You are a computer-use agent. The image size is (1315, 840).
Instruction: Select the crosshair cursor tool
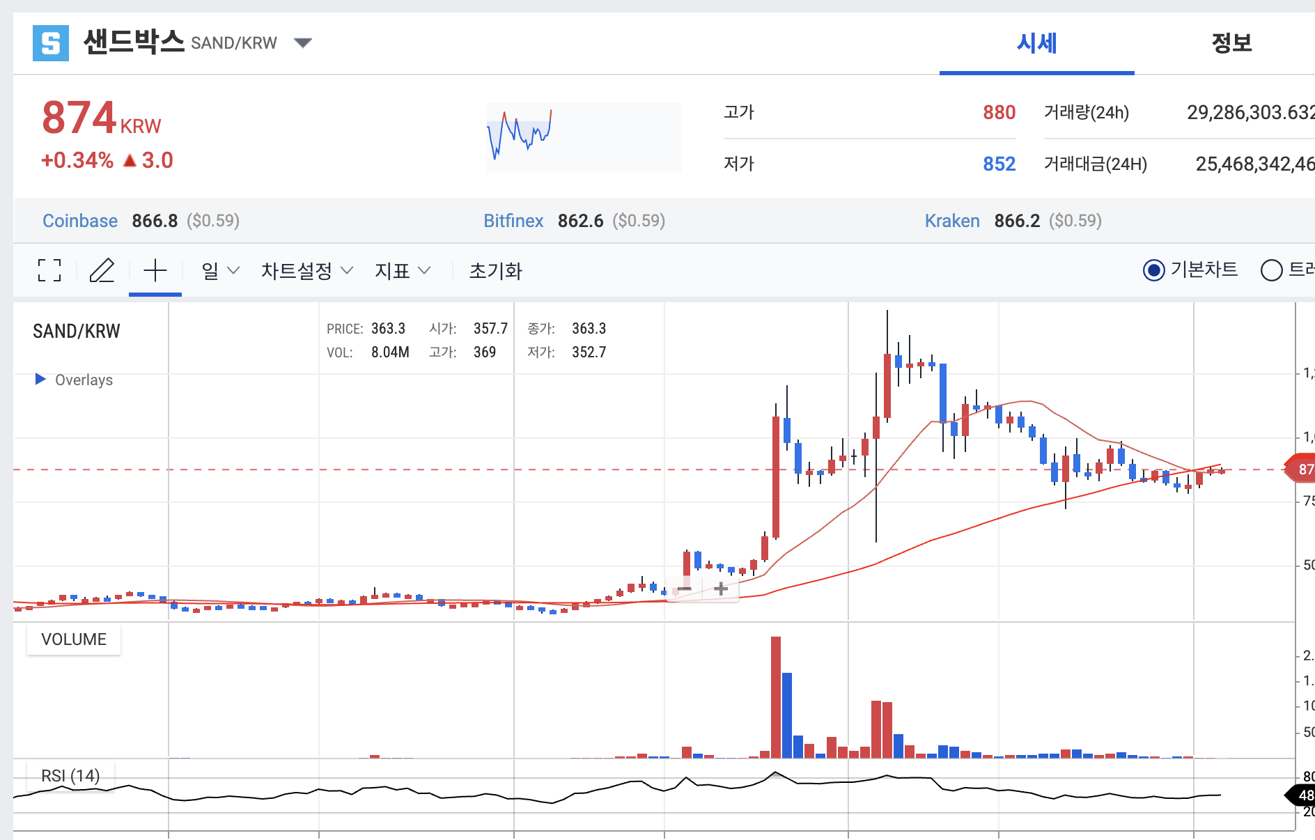tap(155, 270)
